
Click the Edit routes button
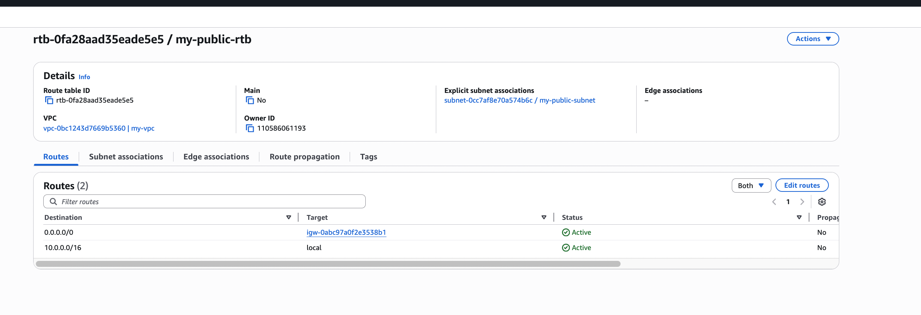802,185
